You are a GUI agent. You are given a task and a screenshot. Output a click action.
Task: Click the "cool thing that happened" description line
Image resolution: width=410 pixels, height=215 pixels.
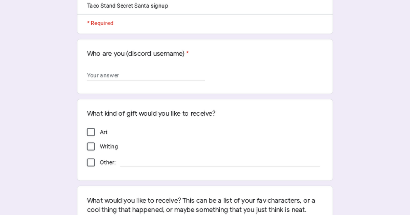tap(196, 210)
